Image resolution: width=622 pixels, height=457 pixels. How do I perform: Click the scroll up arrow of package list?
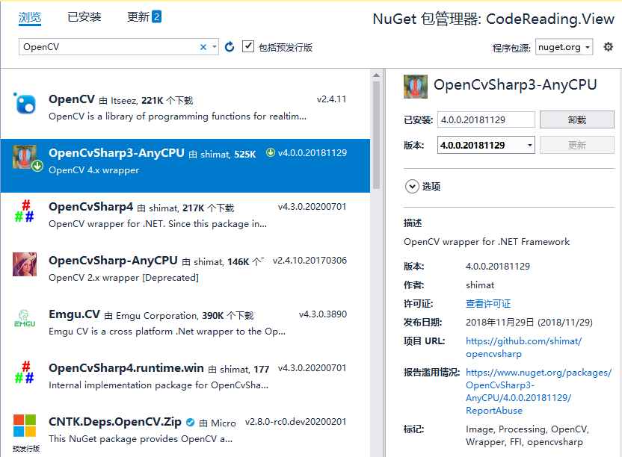pyautogui.click(x=377, y=75)
